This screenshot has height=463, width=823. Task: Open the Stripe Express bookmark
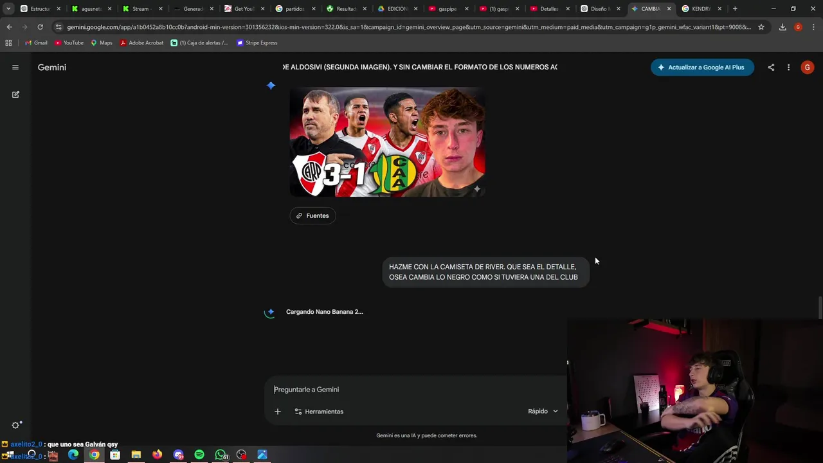pyautogui.click(x=257, y=42)
